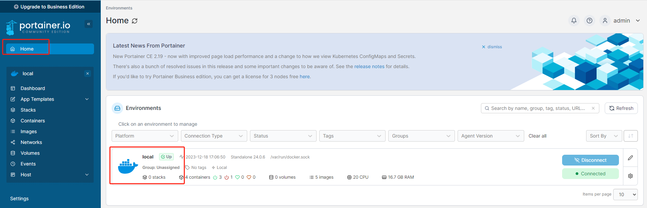Expand the Connection Type filter

pos(214,136)
